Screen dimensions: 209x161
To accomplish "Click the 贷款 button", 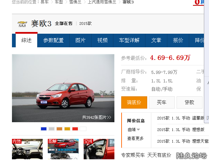I will point(189,102).
